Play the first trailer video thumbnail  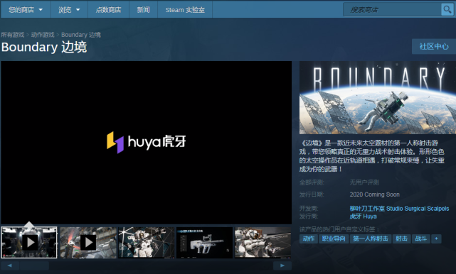(x=29, y=242)
